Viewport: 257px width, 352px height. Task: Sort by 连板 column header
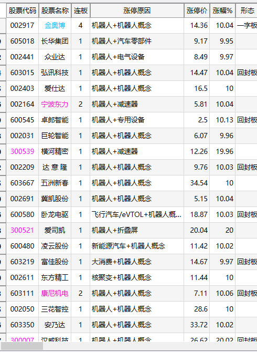pos(81,11)
